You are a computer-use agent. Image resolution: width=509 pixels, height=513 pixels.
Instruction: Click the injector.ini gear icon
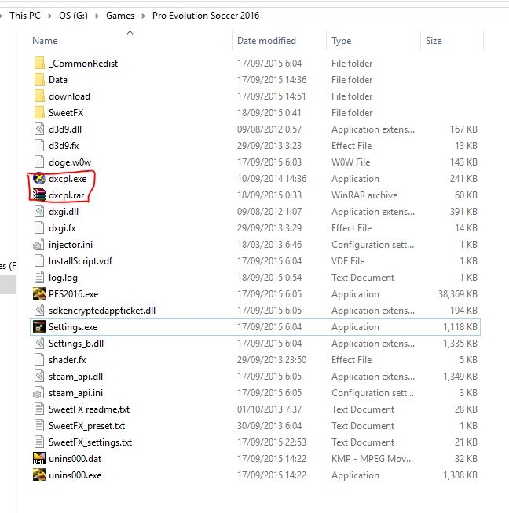pyautogui.click(x=38, y=245)
